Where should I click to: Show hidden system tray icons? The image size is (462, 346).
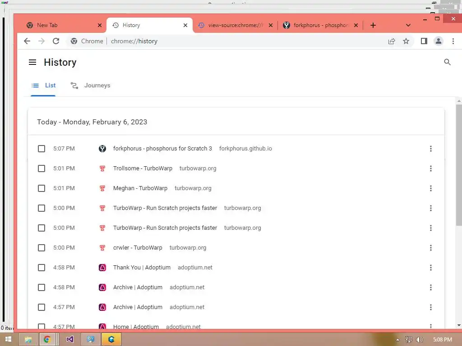397,340
